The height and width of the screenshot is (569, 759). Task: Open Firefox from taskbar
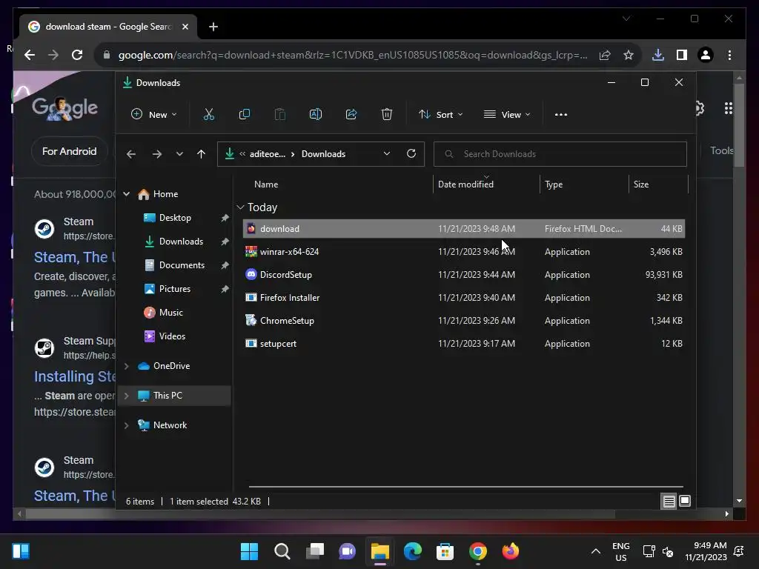pos(510,551)
